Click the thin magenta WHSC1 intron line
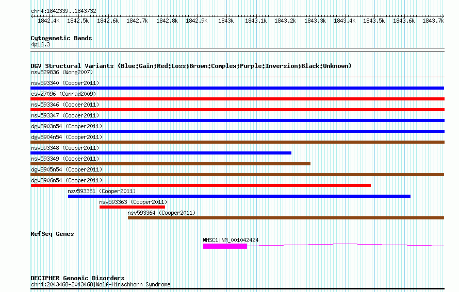Screen dimensions: 459x292 tap(346, 244)
